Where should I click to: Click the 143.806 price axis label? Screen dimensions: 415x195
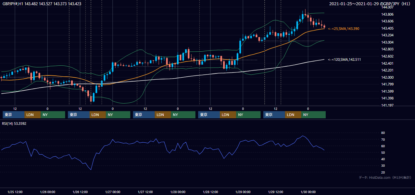[387, 14]
